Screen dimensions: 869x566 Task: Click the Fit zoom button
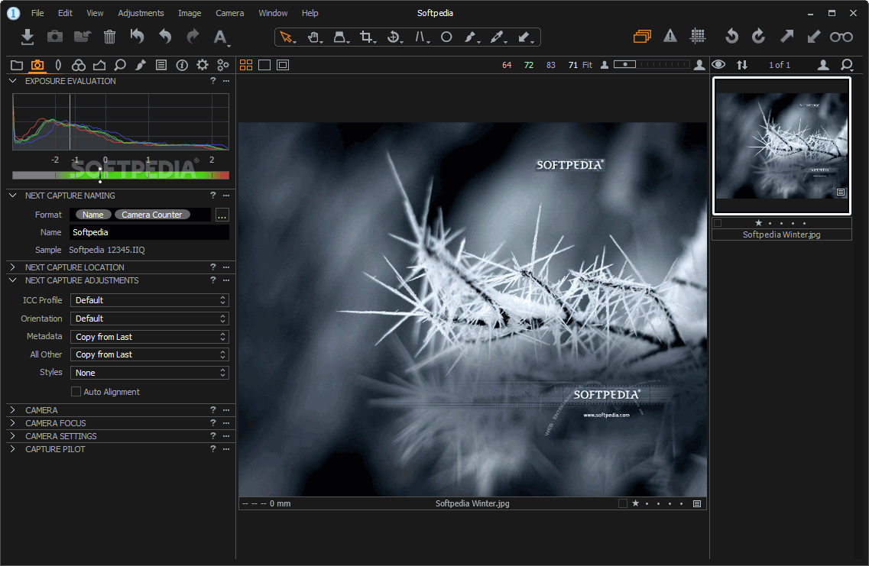(x=587, y=65)
